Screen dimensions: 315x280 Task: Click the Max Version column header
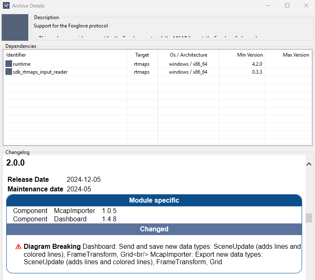click(296, 55)
